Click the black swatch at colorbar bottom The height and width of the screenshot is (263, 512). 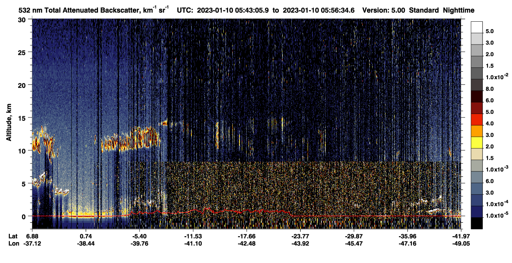click(477, 224)
